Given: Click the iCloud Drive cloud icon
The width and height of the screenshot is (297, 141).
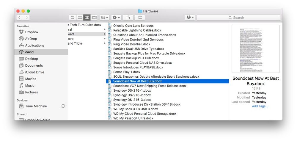Looking at the screenshot, I should [21, 72].
